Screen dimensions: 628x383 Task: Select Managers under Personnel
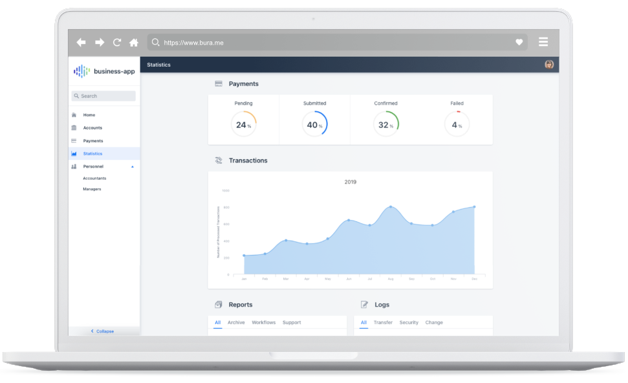[92, 190]
